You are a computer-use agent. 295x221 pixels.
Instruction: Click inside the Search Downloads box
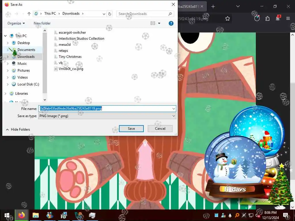pos(142,14)
